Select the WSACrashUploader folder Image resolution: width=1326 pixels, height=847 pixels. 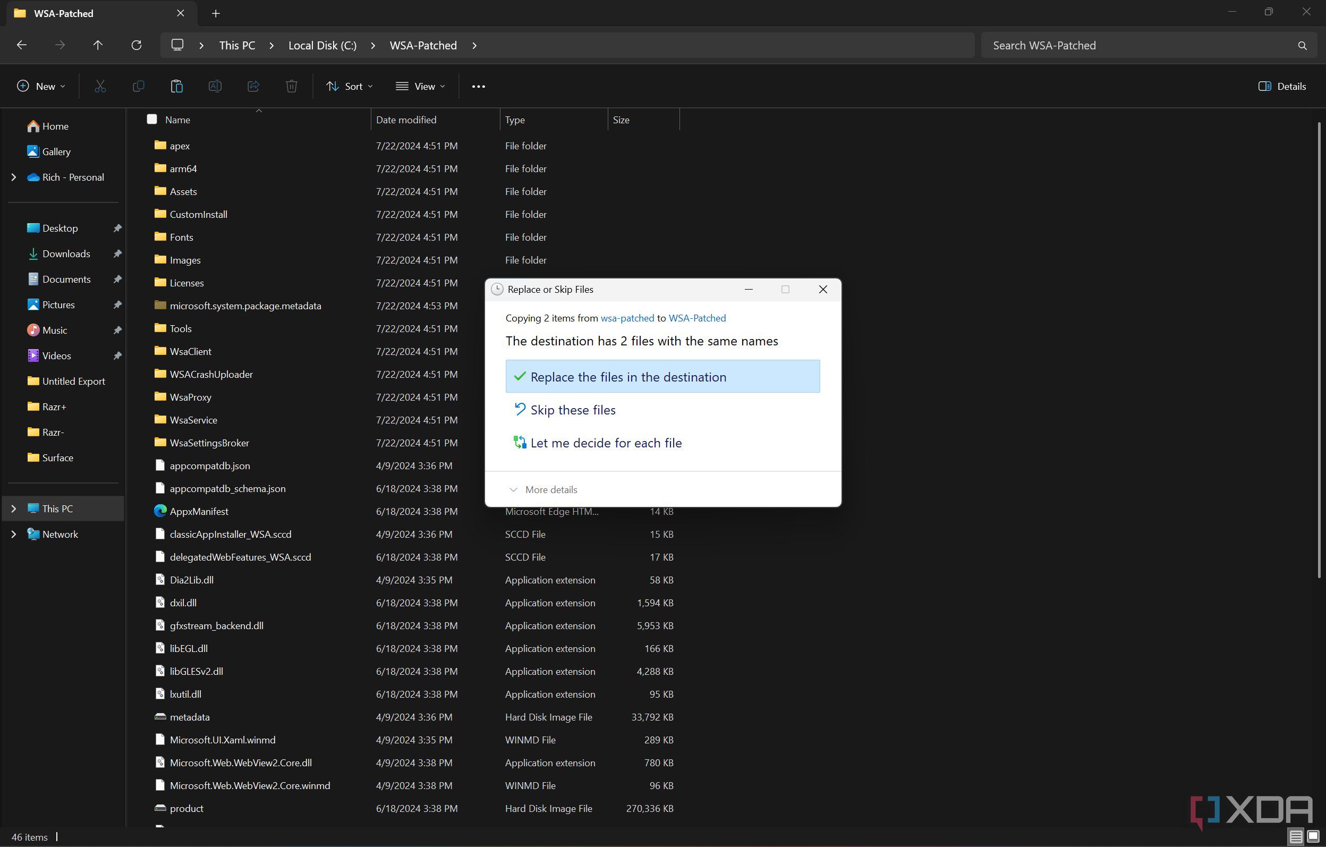(203, 374)
